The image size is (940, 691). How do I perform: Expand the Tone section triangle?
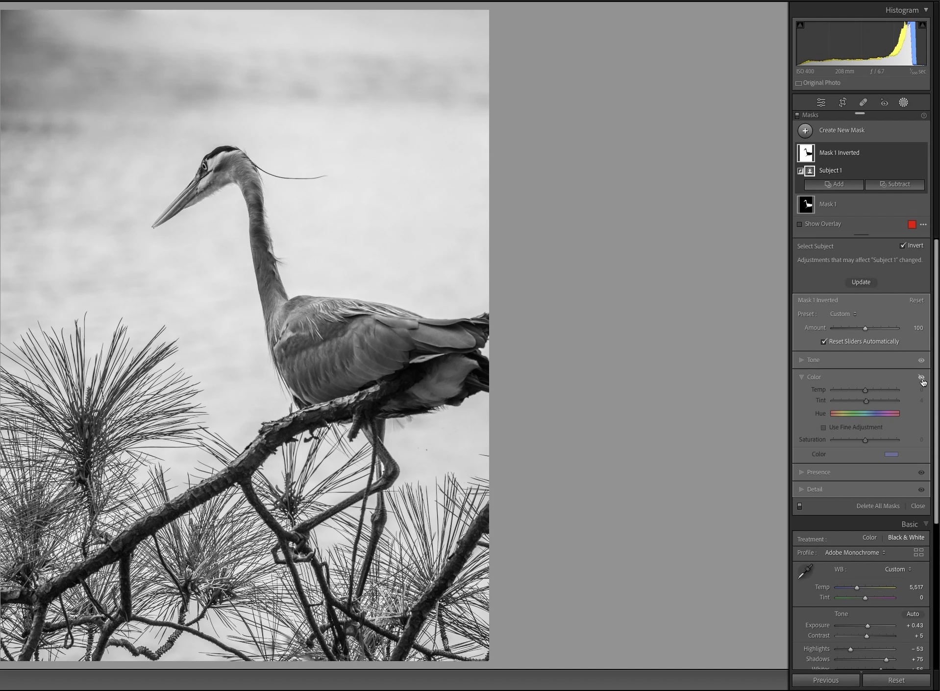coord(801,360)
